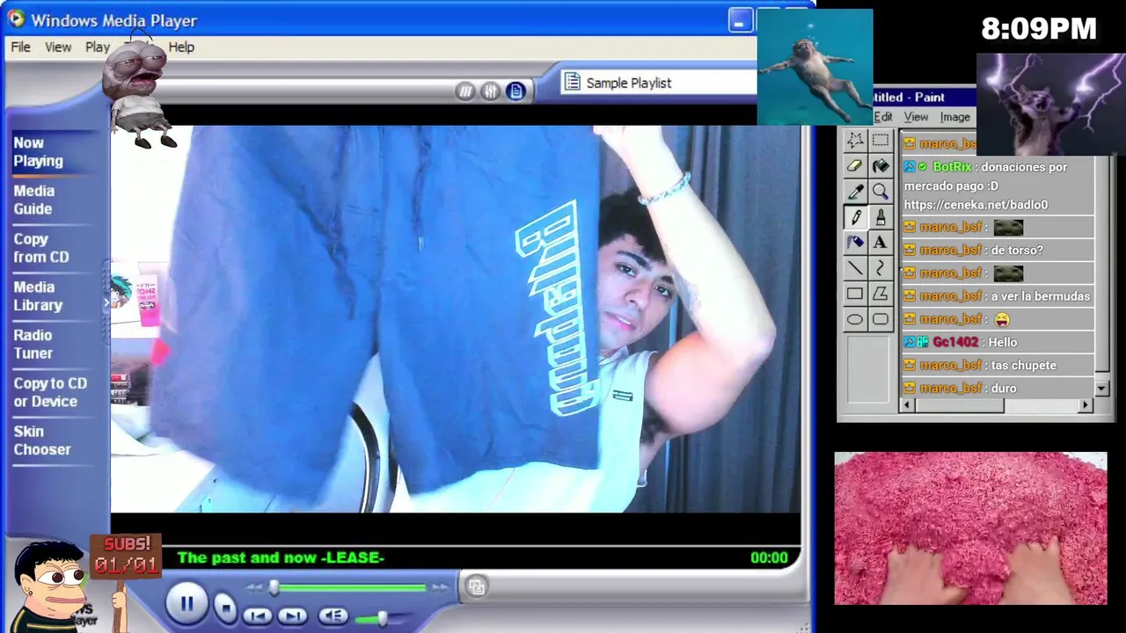Minimize the Windows Media Player window
Viewport: 1126px width, 633px height.
click(x=740, y=21)
